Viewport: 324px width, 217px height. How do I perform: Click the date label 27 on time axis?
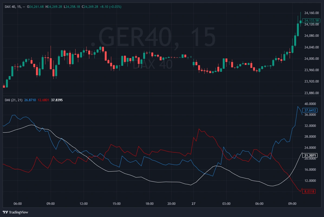pos(194,203)
